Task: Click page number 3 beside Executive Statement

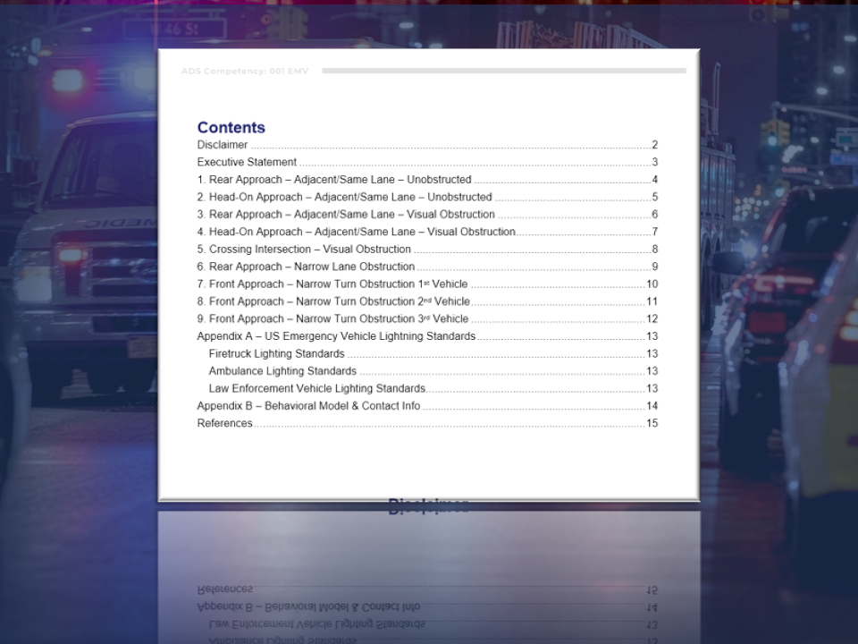Action: point(655,163)
